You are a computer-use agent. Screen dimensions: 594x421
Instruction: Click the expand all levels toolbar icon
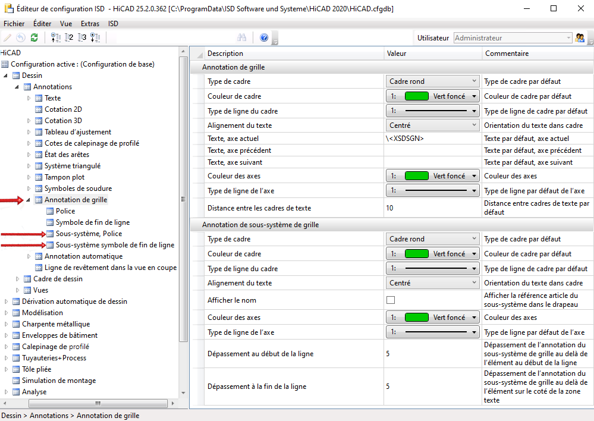95,37
